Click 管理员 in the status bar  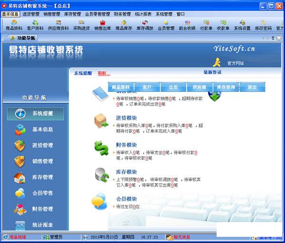coord(54,237)
